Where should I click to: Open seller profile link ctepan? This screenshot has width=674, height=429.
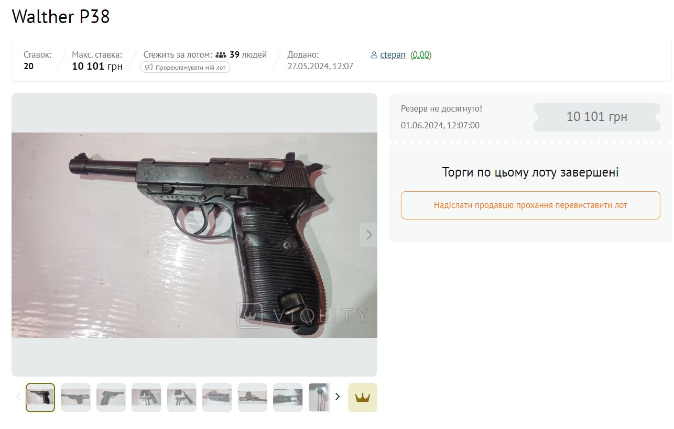393,55
